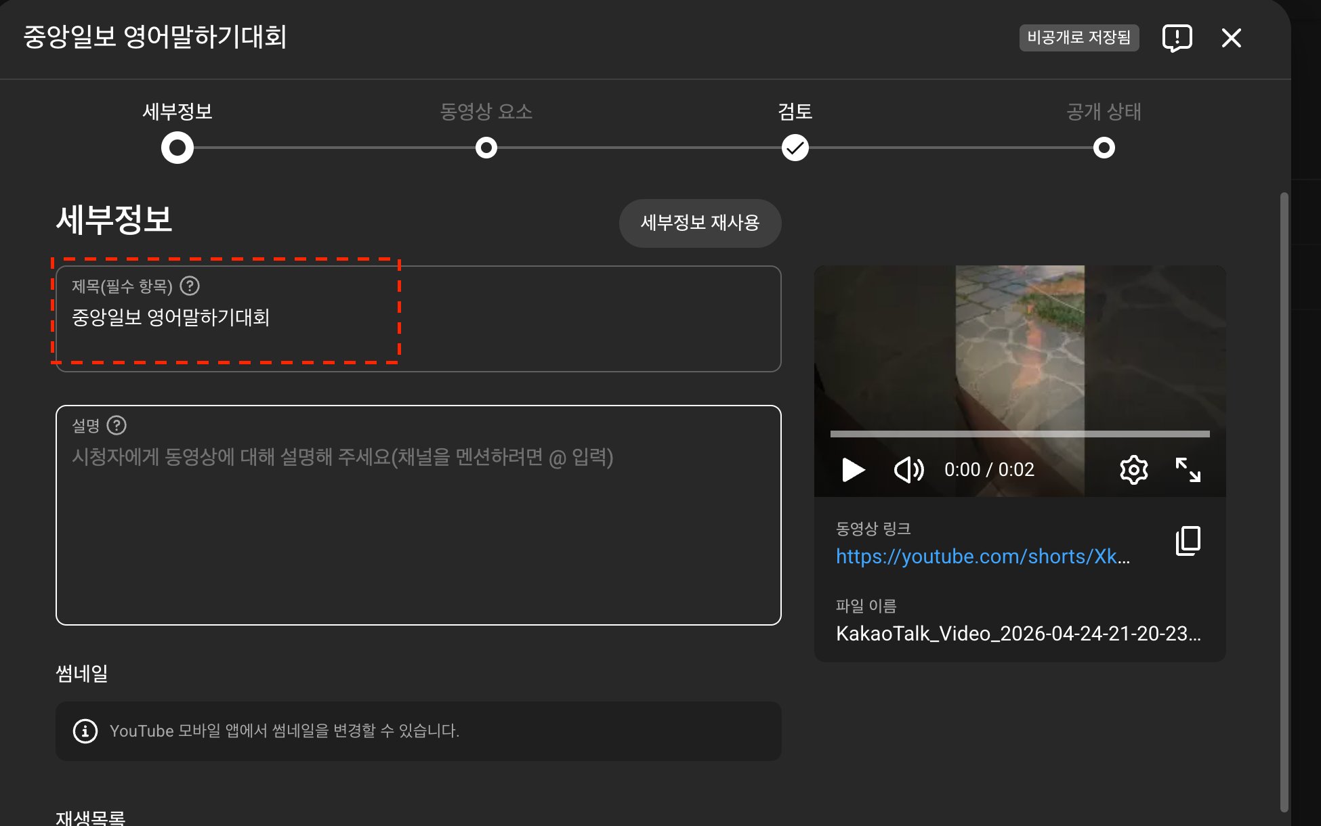The height and width of the screenshot is (826, 1321).
Task: Open the youtube.com/shorts video link
Action: pos(983,557)
